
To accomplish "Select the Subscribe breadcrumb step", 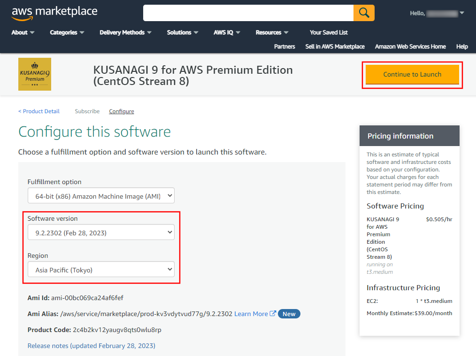I will (87, 111).
